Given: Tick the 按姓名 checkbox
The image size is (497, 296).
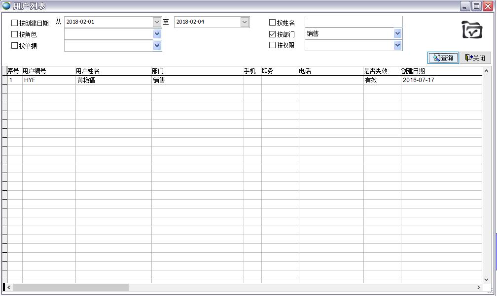Looking at the screenshot, I should click(273, 23).
